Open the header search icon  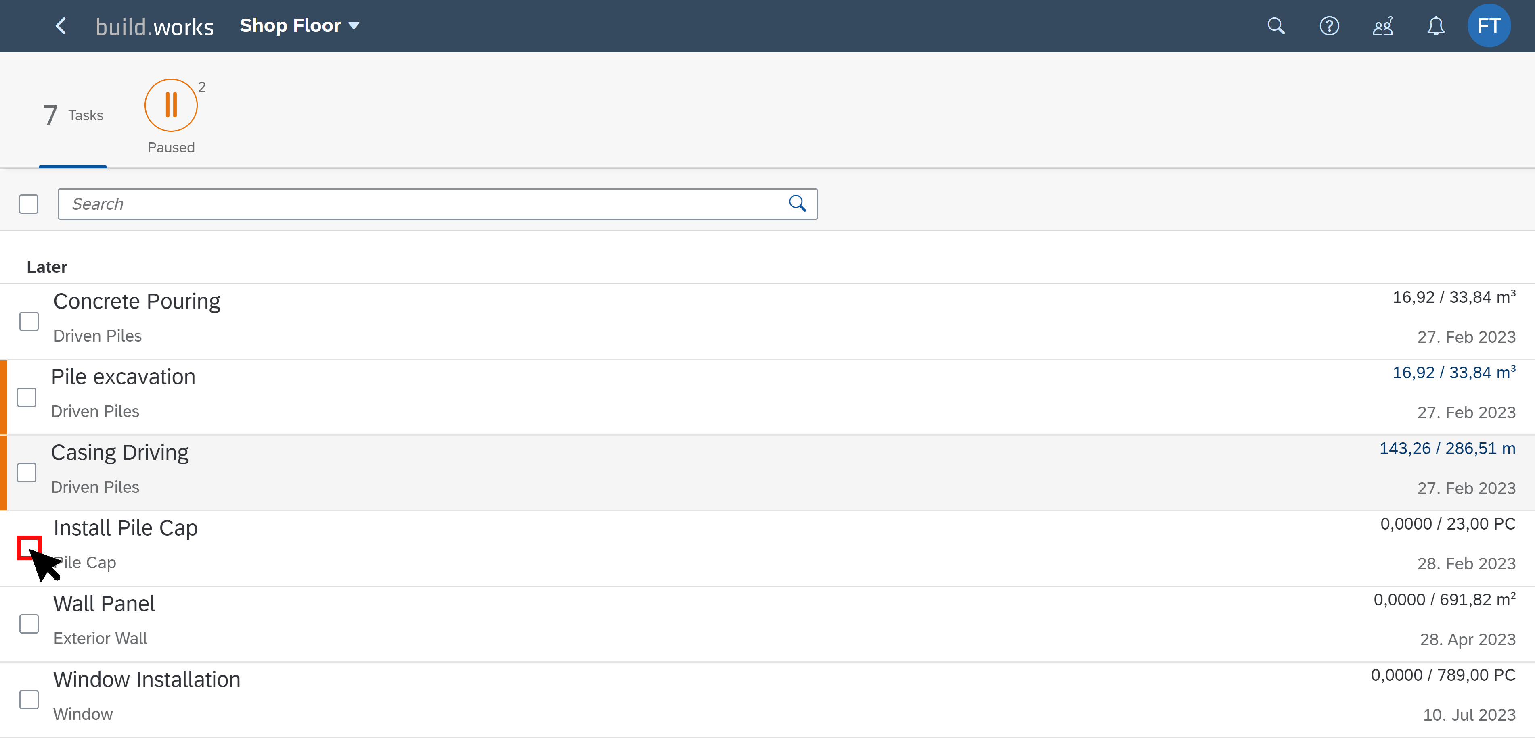(x=1276, y=26)
